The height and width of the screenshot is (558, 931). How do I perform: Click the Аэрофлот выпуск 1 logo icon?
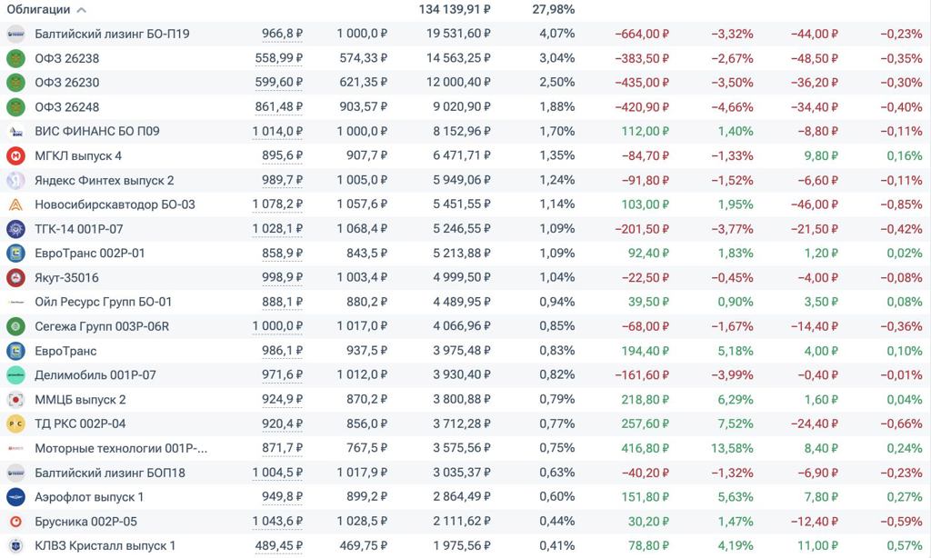coord(15,497)
